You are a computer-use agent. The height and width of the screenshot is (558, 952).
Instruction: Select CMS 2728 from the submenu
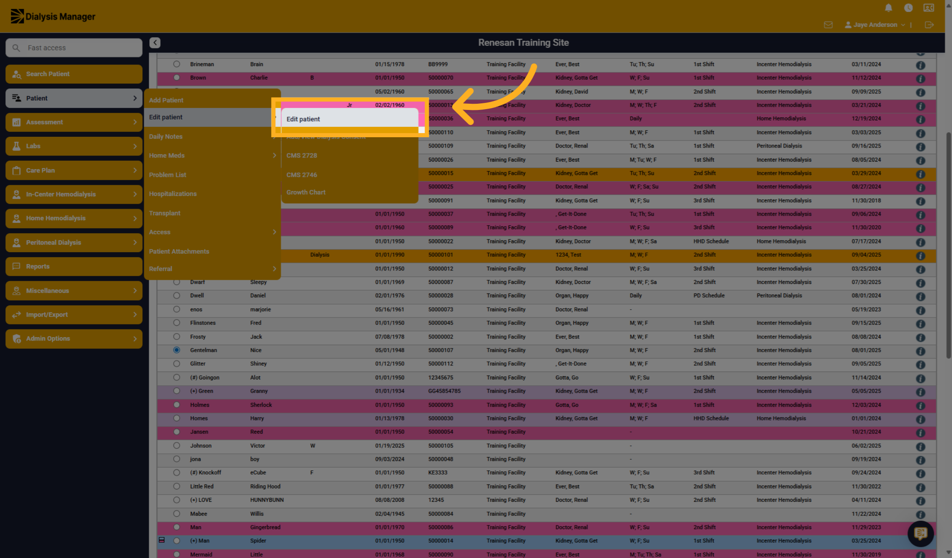pos(350,155)
